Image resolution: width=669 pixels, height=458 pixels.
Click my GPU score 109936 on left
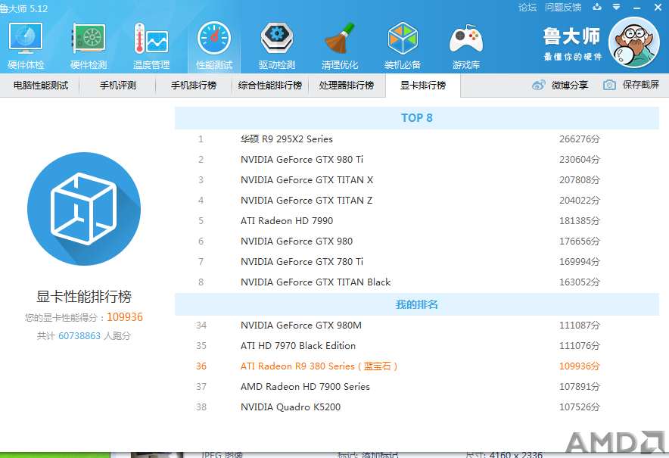point(125,317)
